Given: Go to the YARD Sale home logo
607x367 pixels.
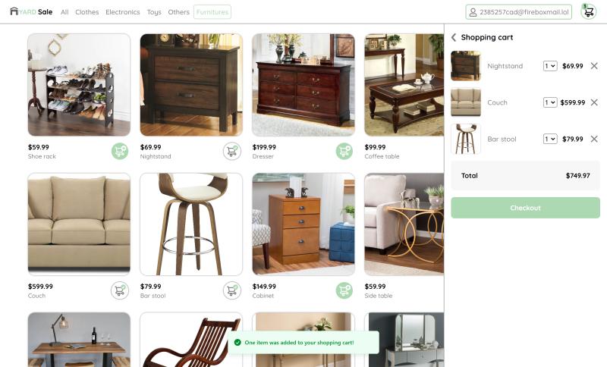Looking at the screenshot, I should (31, 11).
